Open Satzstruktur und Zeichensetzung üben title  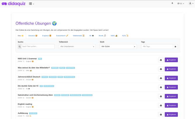pos(35,95)
